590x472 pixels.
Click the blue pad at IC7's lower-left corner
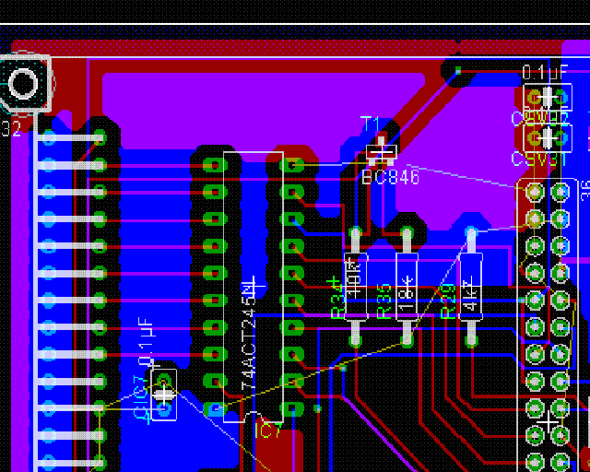pos(216,409)
